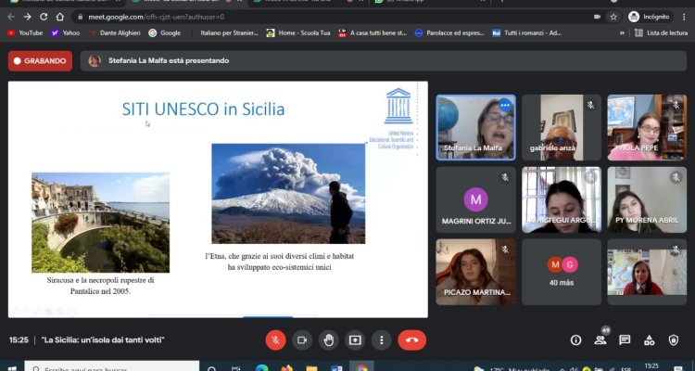This screenshot has height=371, width=695.
Task: Select the PY MORENA ABRIL video tile
Action: click(647, 199)
